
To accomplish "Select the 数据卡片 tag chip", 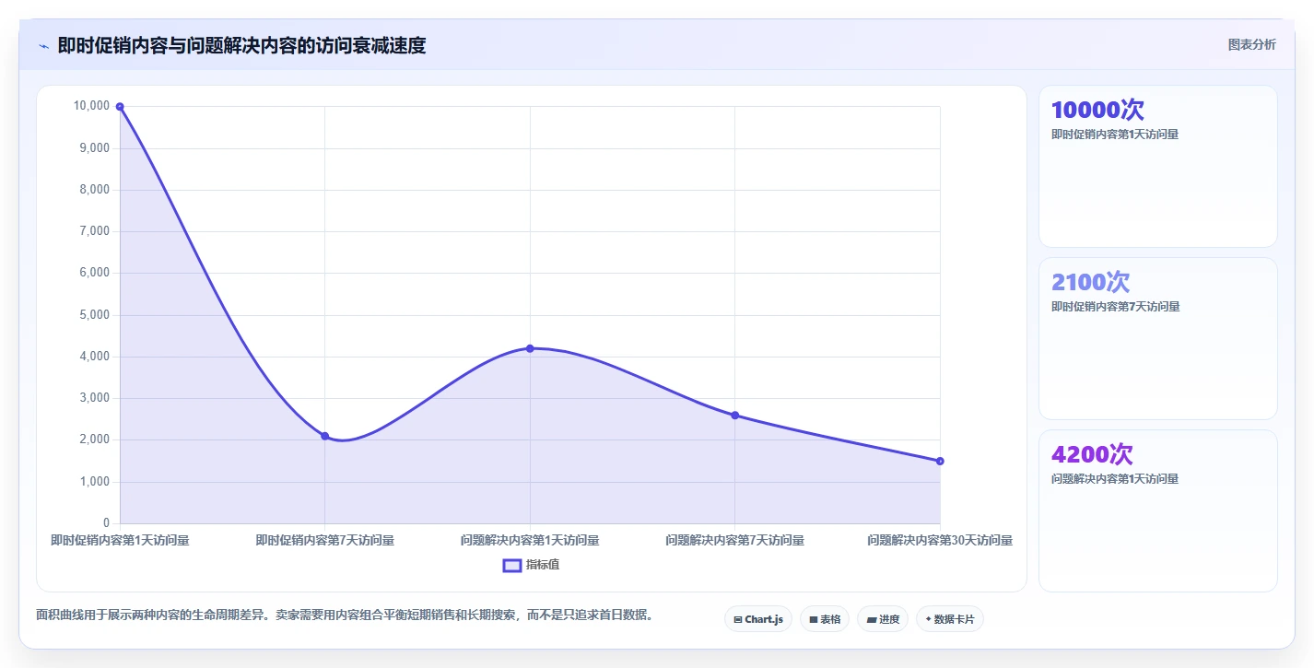I will click(x=950, y=619).
